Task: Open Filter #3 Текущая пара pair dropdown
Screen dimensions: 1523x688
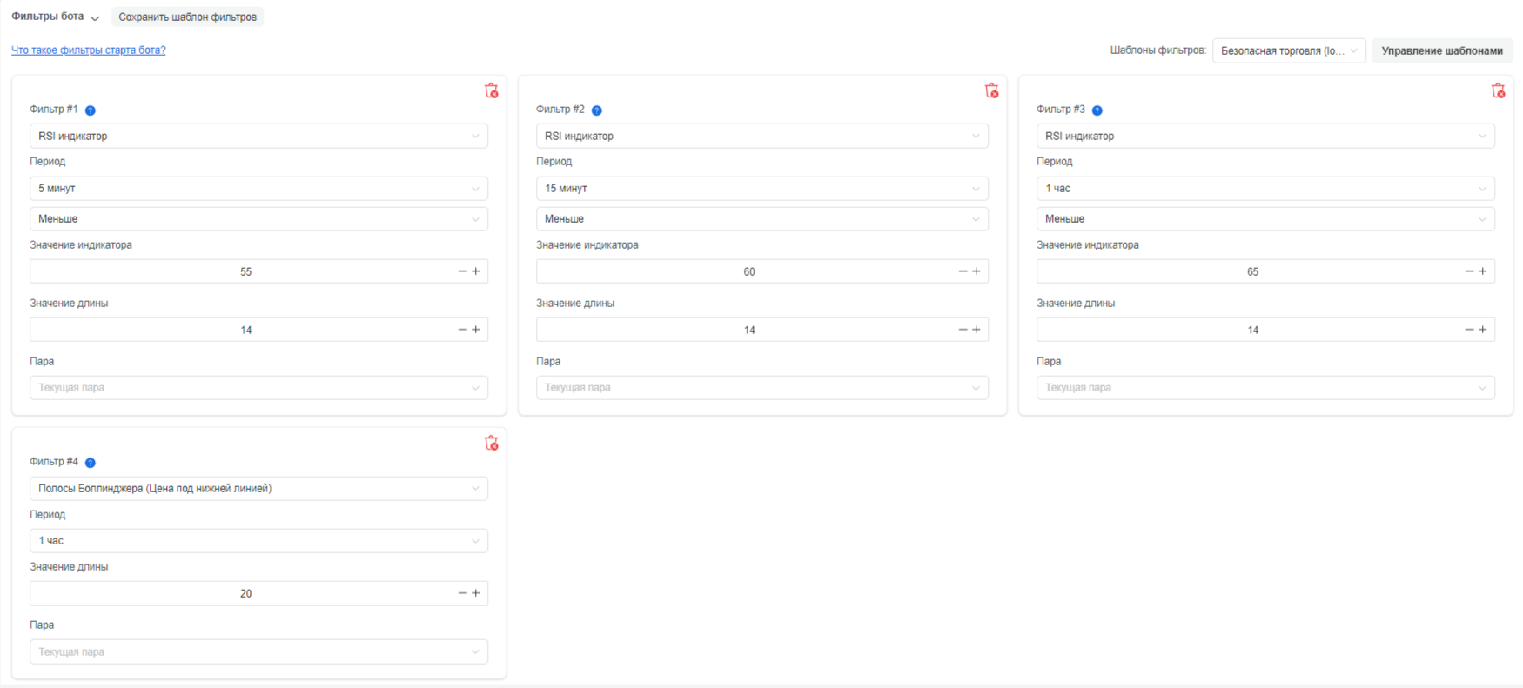Action: pos(1265,387)
